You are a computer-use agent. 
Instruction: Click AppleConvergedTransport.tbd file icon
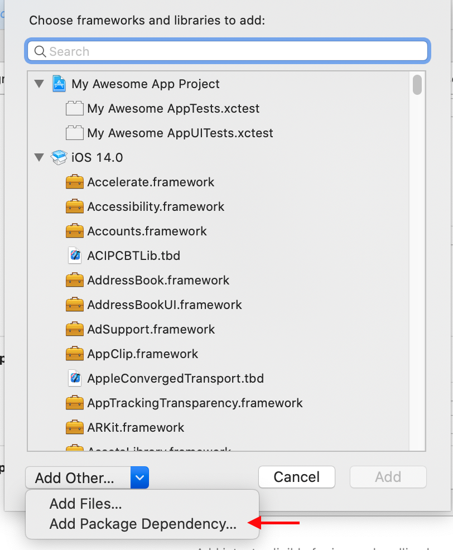[x=75, y=378]
